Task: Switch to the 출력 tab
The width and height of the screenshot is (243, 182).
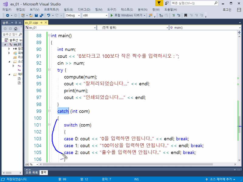Action: pos(43,172)
